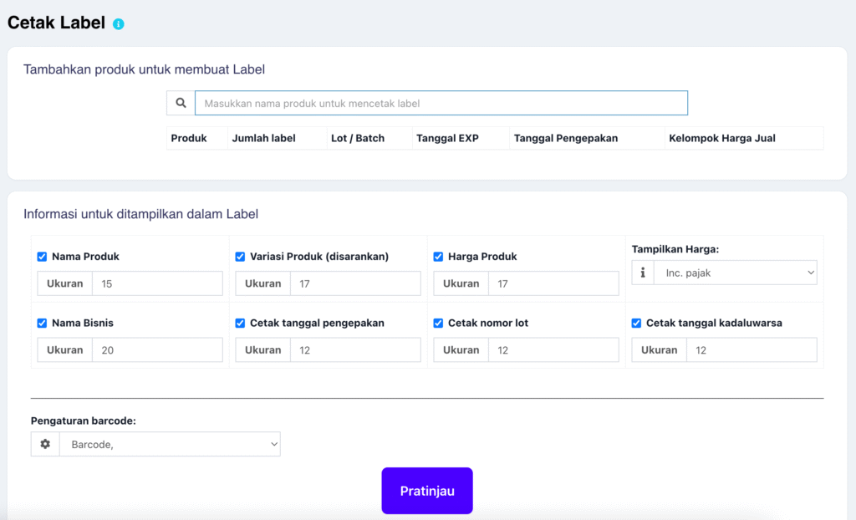Uncheck the Nama Bisnis checkbox

pyautogui.click(x=42, y=323)
